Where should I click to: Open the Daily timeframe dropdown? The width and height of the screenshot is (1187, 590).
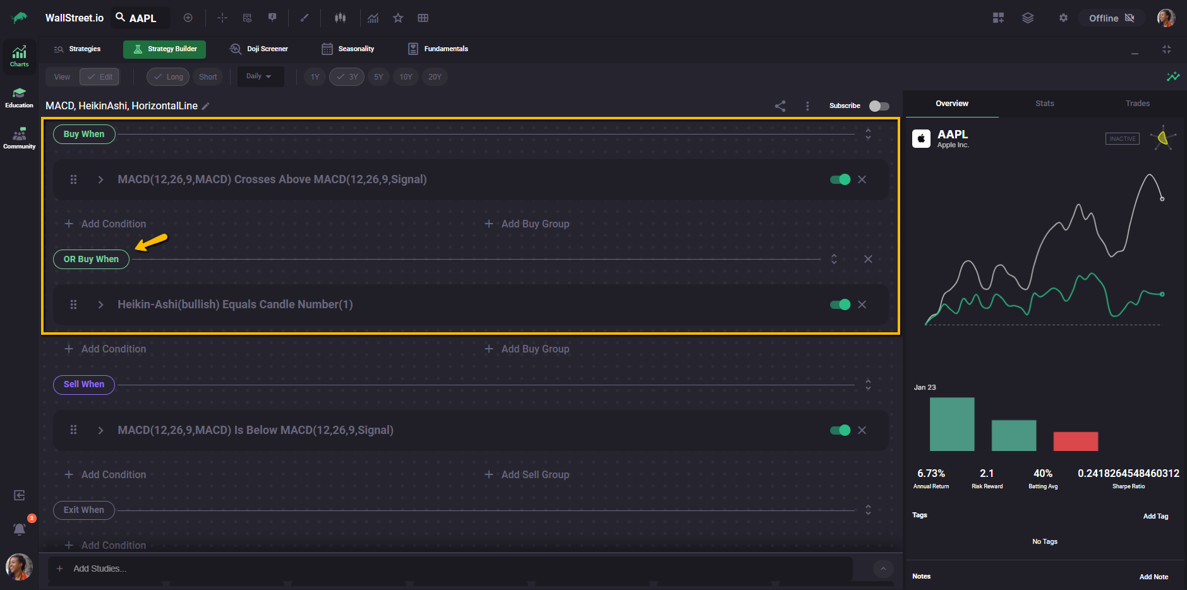point(259,76)
